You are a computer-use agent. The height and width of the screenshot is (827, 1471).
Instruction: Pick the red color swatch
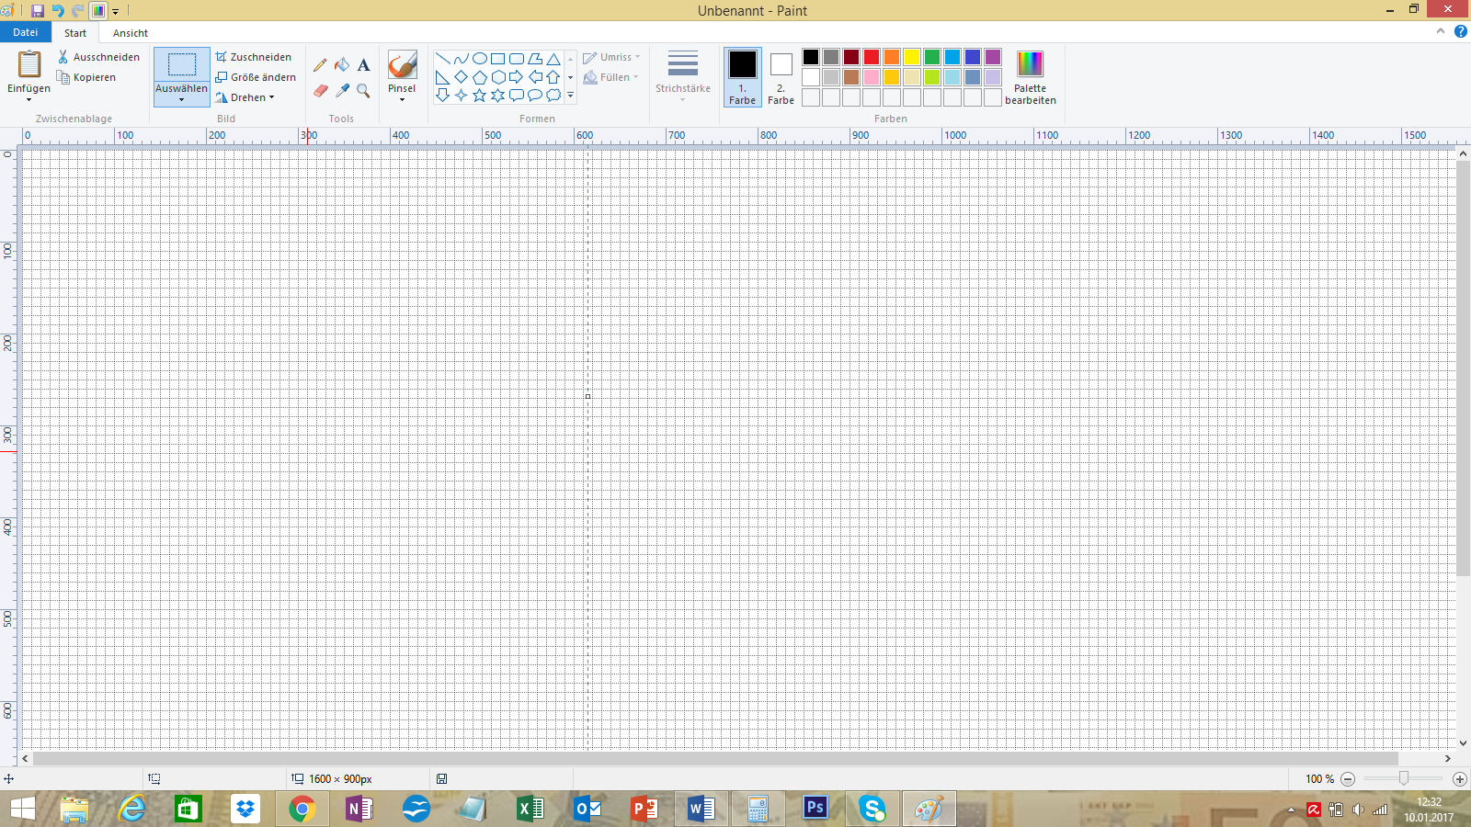[x=872, y=57]
